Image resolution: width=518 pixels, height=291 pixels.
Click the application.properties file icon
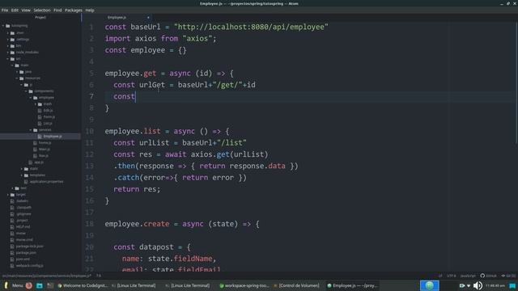[x=26, y=181]
